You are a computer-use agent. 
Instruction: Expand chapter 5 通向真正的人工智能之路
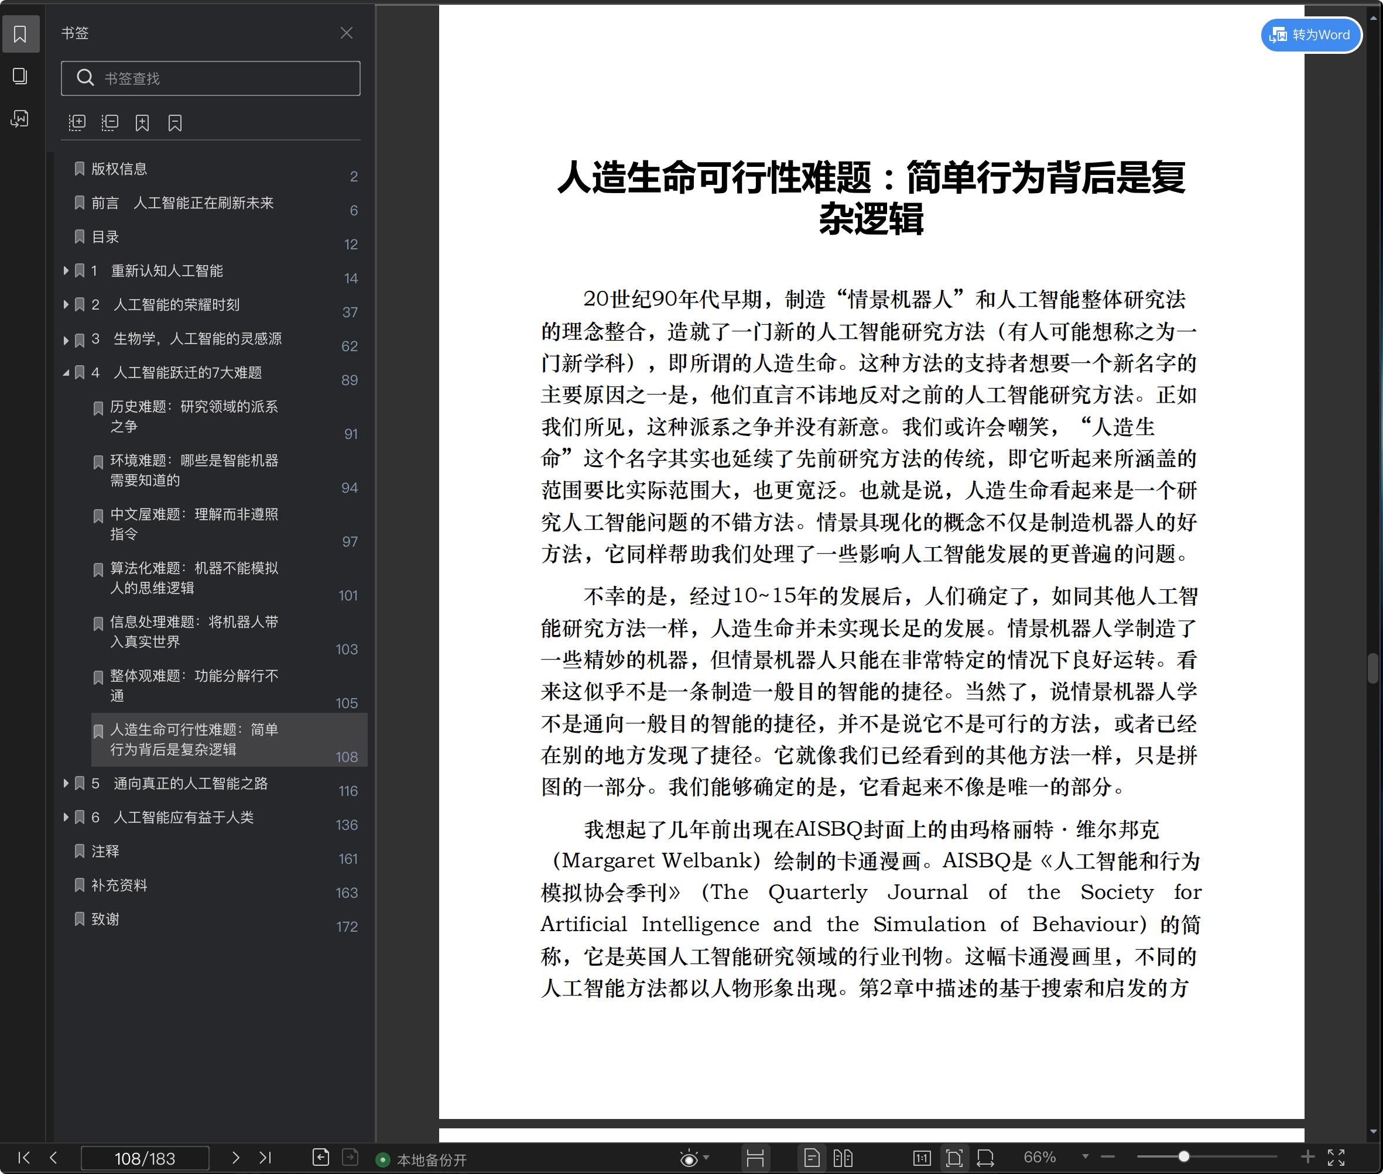pos(66,784)
